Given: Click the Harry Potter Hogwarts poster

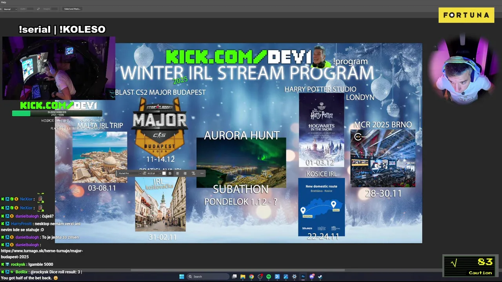Looking at the screenshot, I should click(322, 130).
